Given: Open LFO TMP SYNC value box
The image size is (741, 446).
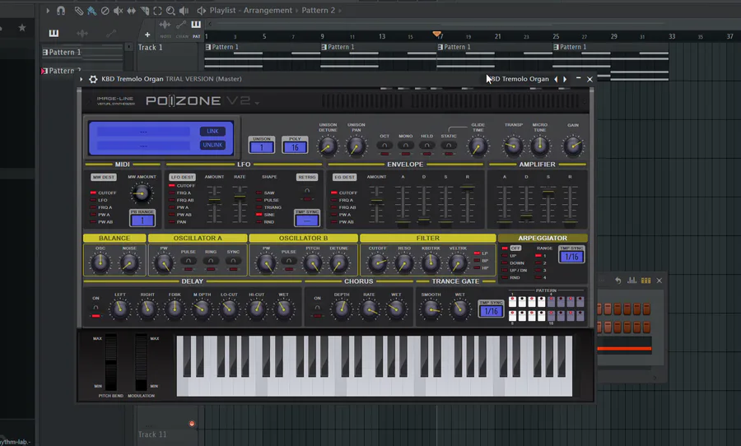Looking at the screenshot, I should click(x=307, y=221).
